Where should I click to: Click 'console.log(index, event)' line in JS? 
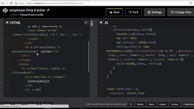point(135,34)
